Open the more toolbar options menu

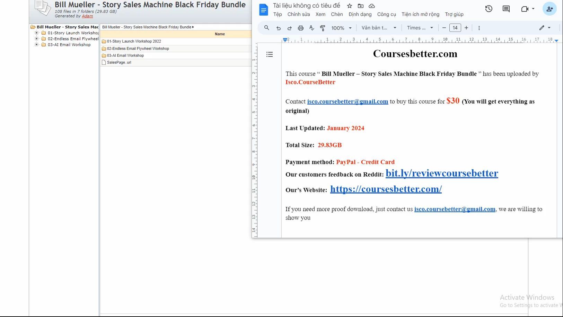coord(479,28)
